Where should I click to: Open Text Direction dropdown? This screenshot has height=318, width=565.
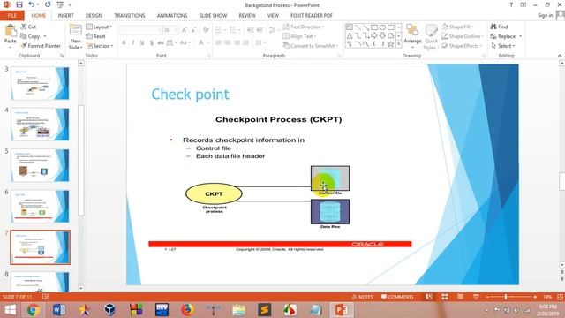pos(304,26)
